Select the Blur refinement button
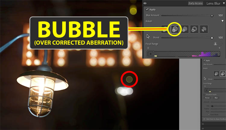This screenshot has height=130, width=226. pyautogui.click(x=216, y=98)
